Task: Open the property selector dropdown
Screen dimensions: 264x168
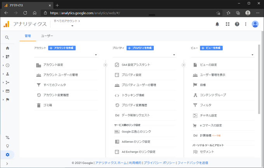Action: (144, 55)
